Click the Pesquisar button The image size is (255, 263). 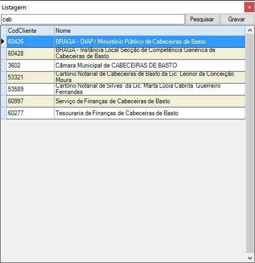pyautogui.click(x=202, y=19)
